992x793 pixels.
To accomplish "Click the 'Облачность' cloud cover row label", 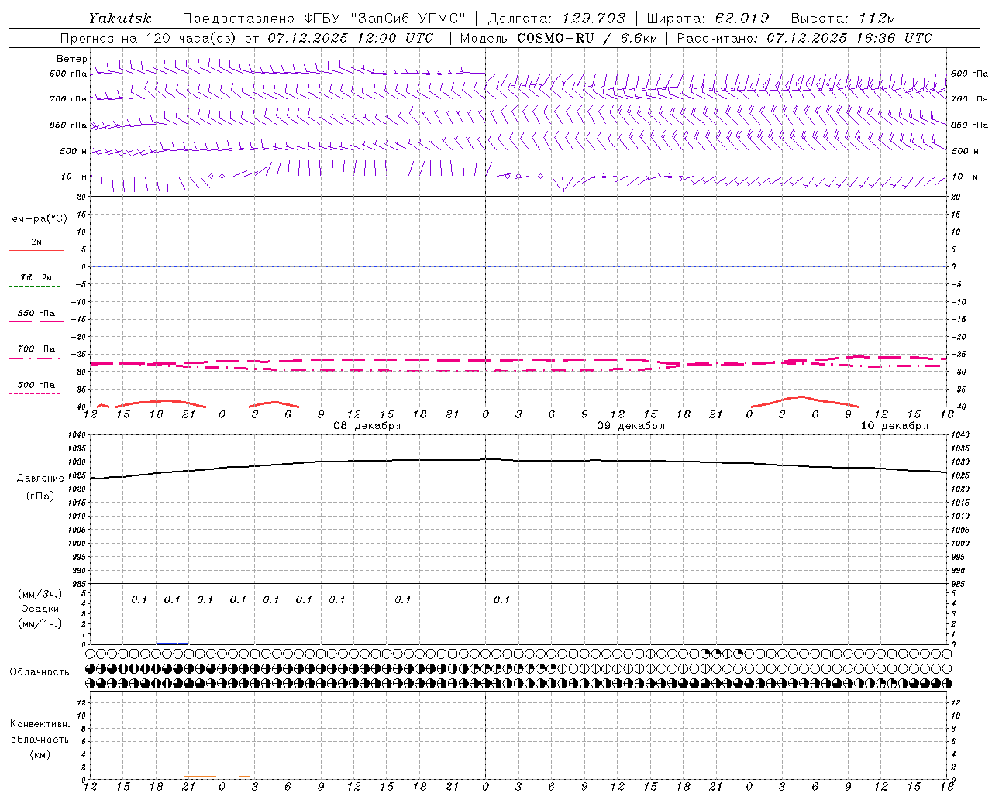I will [x=40, y=672].
